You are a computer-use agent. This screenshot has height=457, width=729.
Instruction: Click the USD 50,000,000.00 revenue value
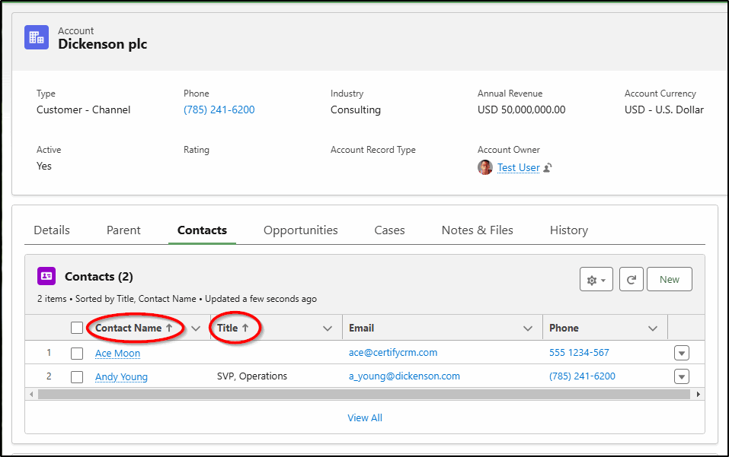tap(521, 110)
